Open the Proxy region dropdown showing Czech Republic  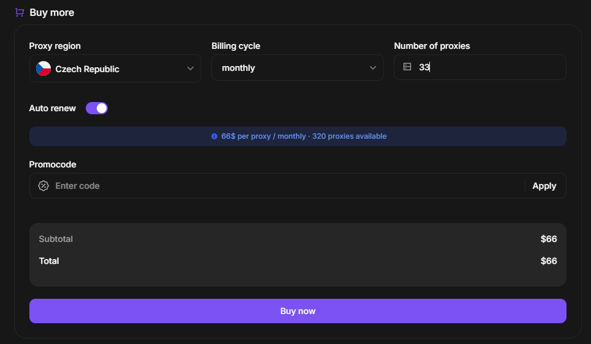coord(115,68)
